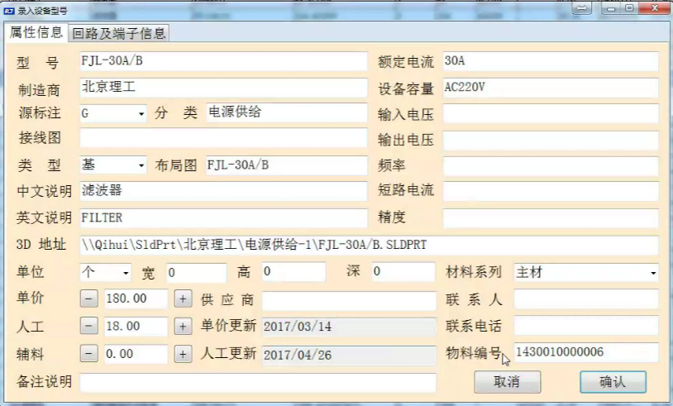The width and height of the screenshot is (673, 406).
Task: Click the 单价 value 180.00
Action: 136,299
